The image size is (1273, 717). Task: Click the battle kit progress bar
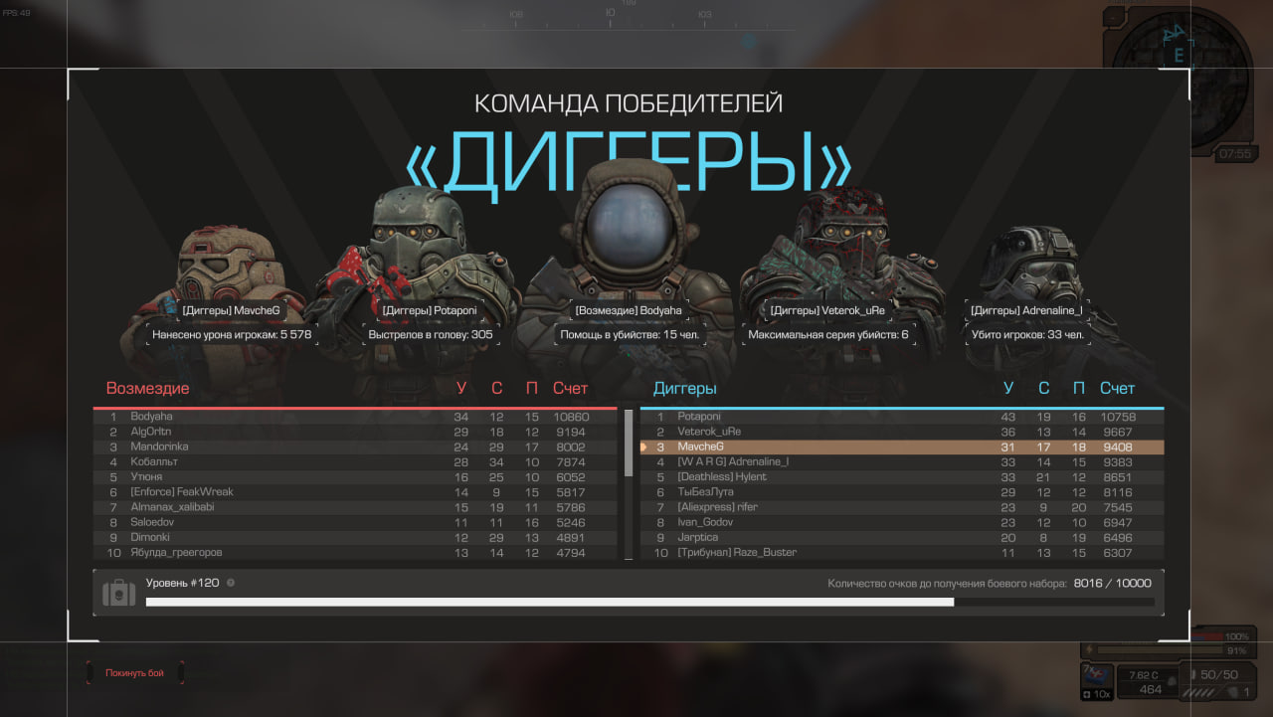[x=650, y=602]
